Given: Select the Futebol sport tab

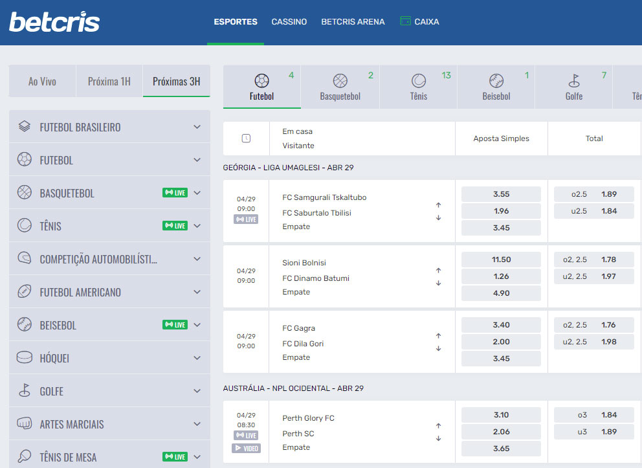Looking at the screenshot, I should [262, 87].
